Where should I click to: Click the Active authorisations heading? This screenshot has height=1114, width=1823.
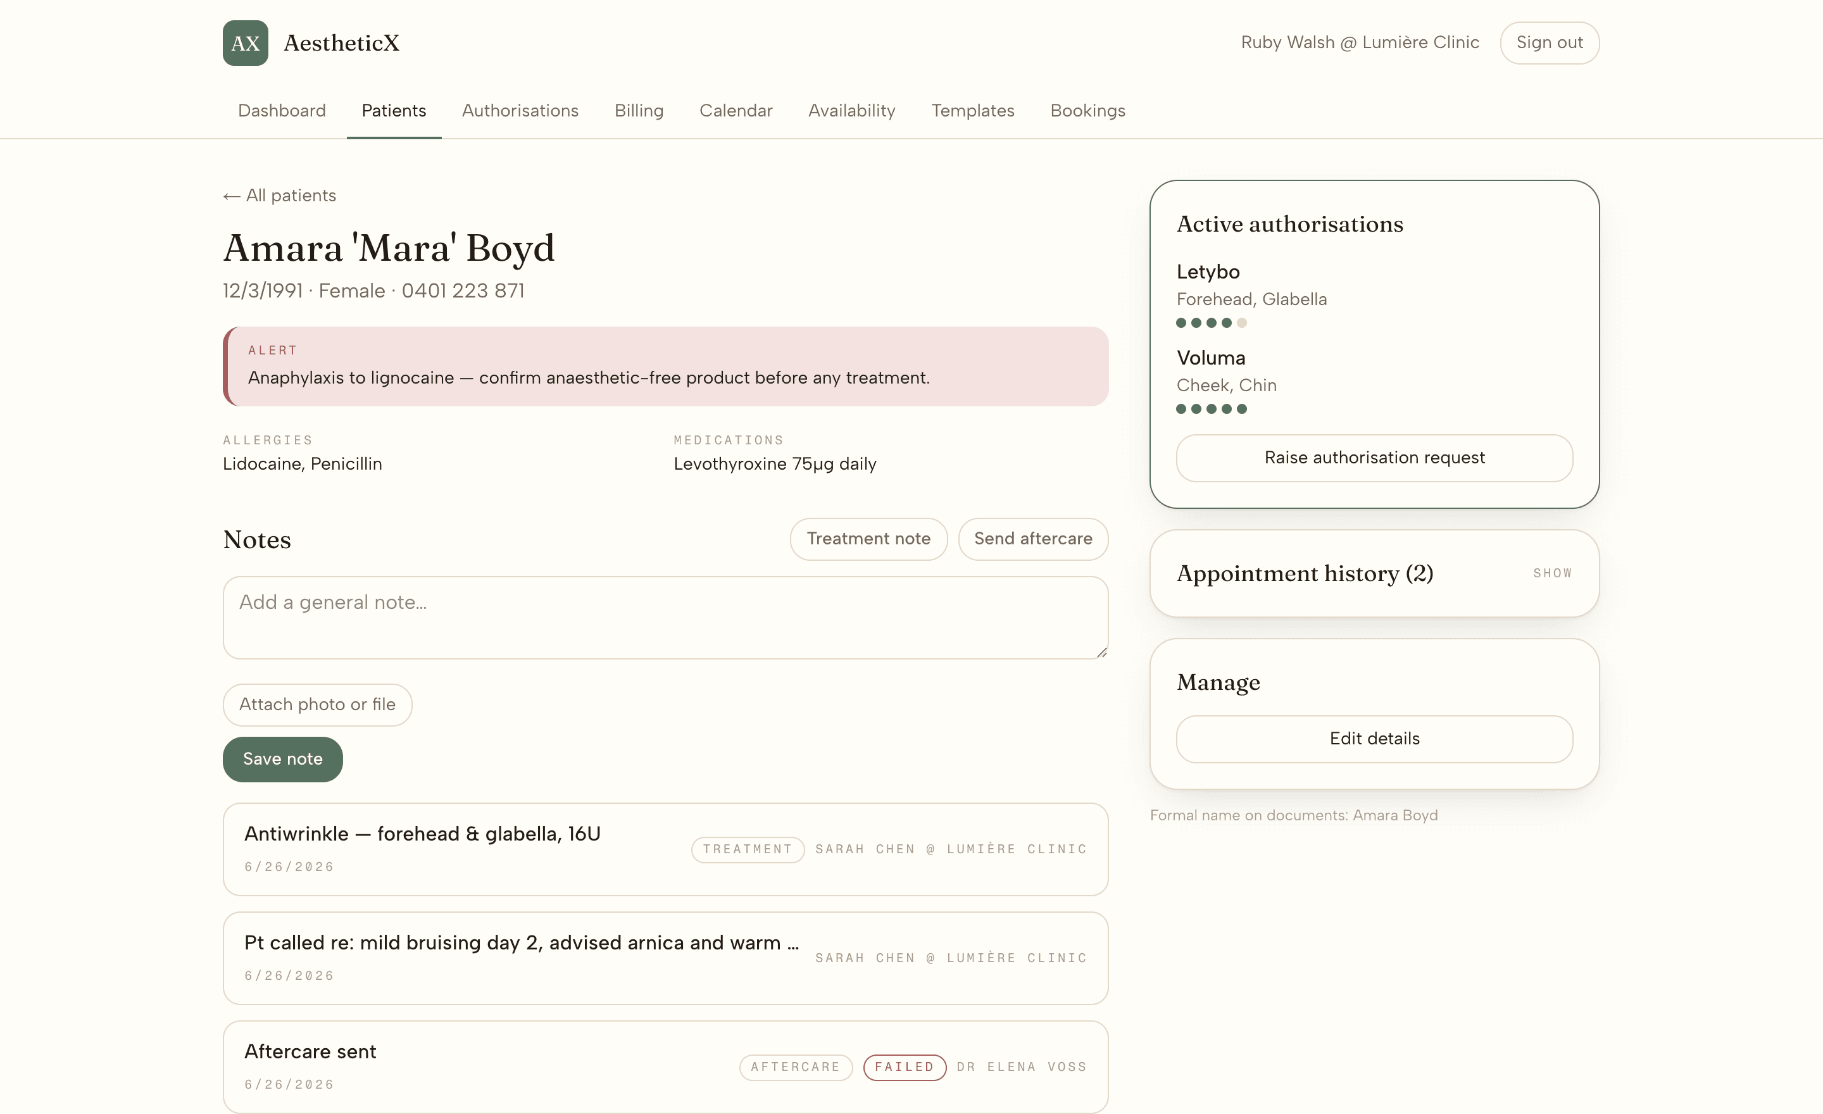(x=1289, y=224)
